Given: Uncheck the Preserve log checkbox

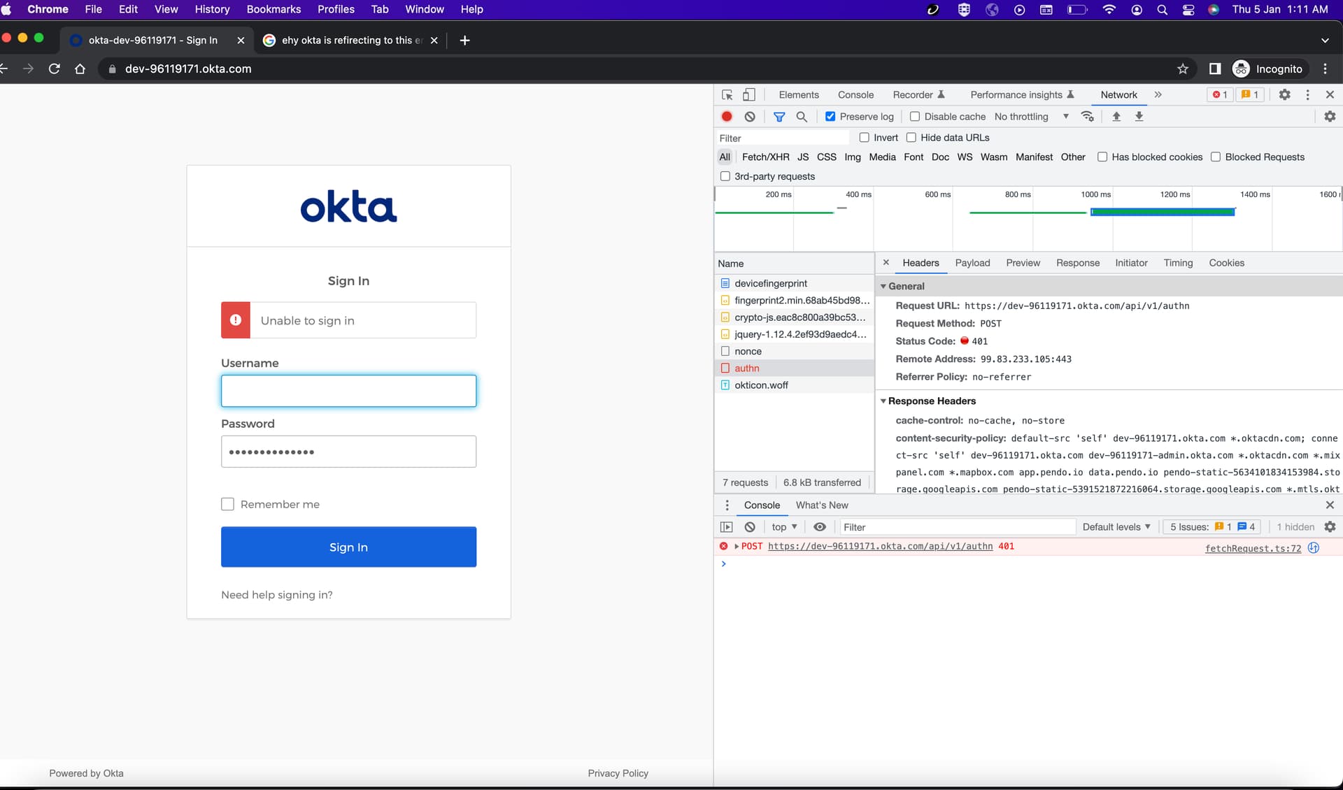Looking at the screenshot, I should click(x=830, y=117).
